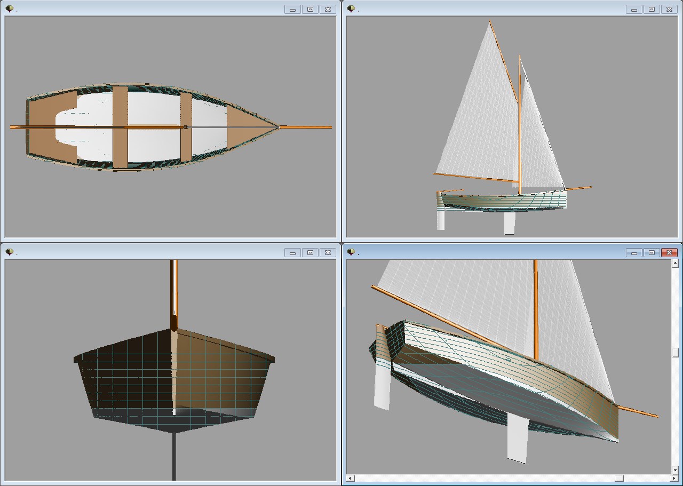Click the horizontal scrollbar left arrow
This screenshot has height=486, width=683.
pyautogui.click(x=350, y=478)
